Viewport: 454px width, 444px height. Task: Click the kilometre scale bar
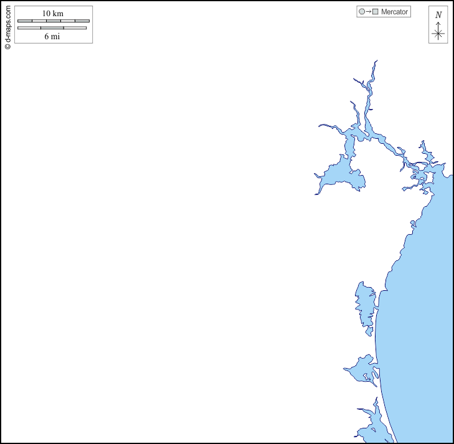54,21
